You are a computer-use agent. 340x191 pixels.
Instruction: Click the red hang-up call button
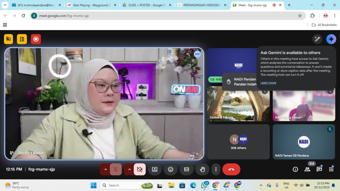click(x=231, y=169)
